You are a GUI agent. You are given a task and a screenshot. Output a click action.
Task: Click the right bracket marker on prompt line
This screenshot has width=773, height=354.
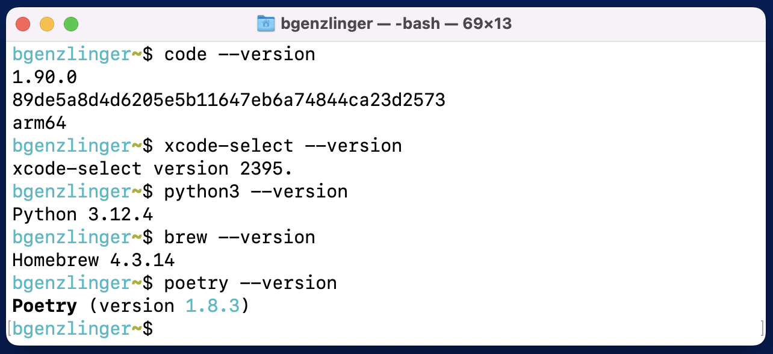(762, 329)
